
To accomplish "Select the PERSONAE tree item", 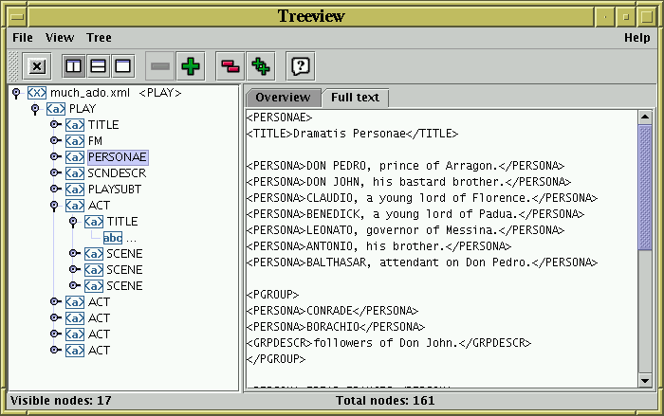I will pos(118,157).
